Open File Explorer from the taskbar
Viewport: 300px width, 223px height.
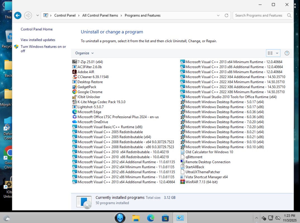coord(136,218)
